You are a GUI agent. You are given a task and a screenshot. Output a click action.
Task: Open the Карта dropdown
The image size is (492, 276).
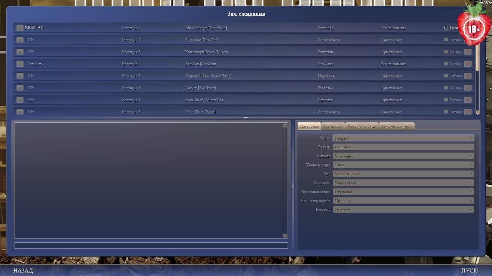[403, 138]
